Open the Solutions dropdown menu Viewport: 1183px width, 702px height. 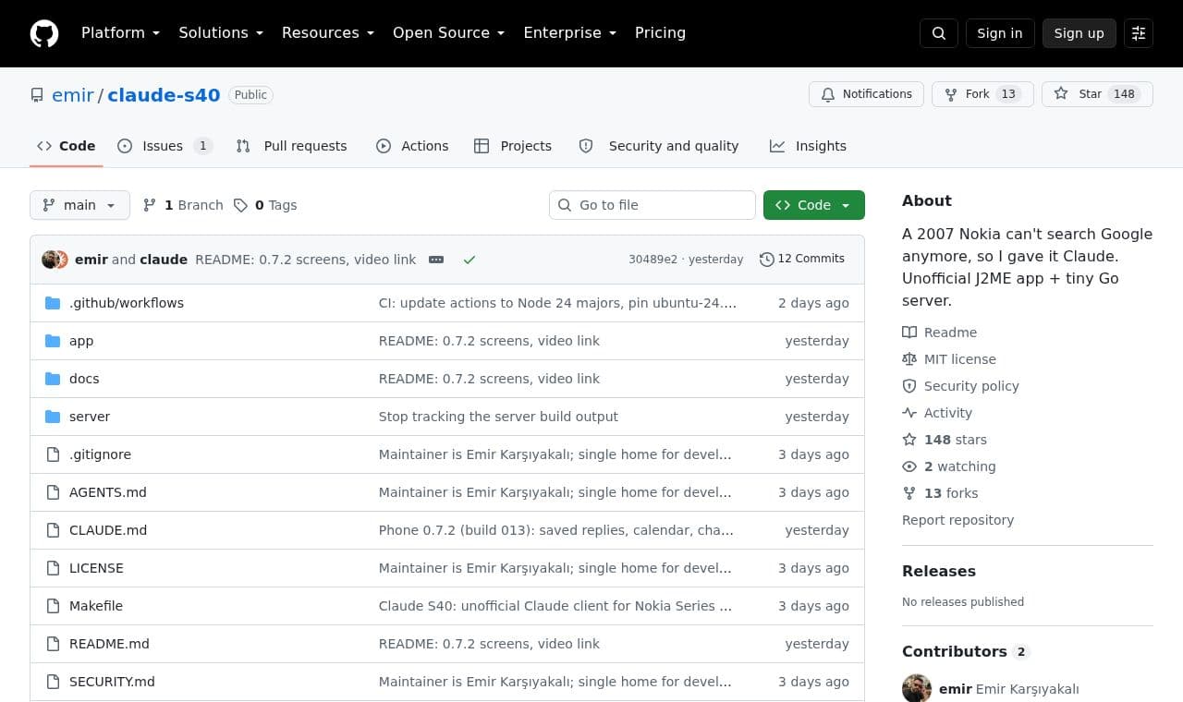(x=221, y=33)
